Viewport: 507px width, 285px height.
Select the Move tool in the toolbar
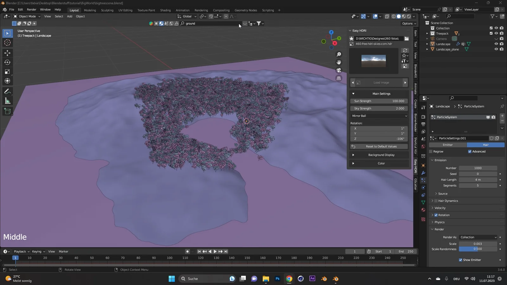pyautogui.click(x=7, y=53)
